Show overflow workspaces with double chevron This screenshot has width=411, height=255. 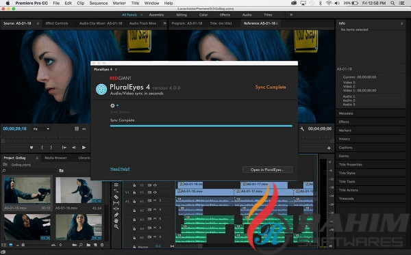click(291, 14)
